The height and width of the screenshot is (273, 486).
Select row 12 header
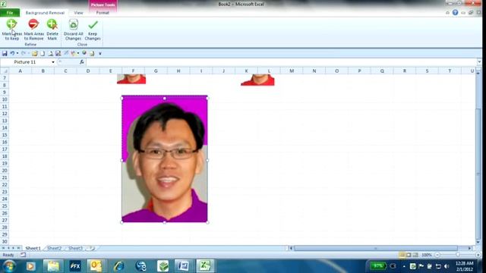5,114
